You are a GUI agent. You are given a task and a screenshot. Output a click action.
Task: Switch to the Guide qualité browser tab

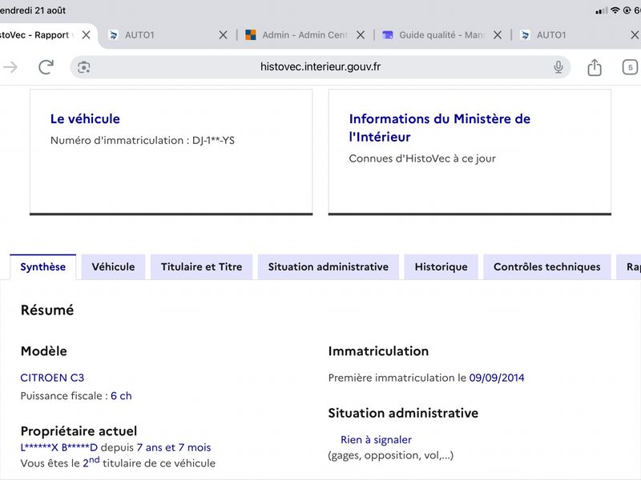[x=441, y=35]
